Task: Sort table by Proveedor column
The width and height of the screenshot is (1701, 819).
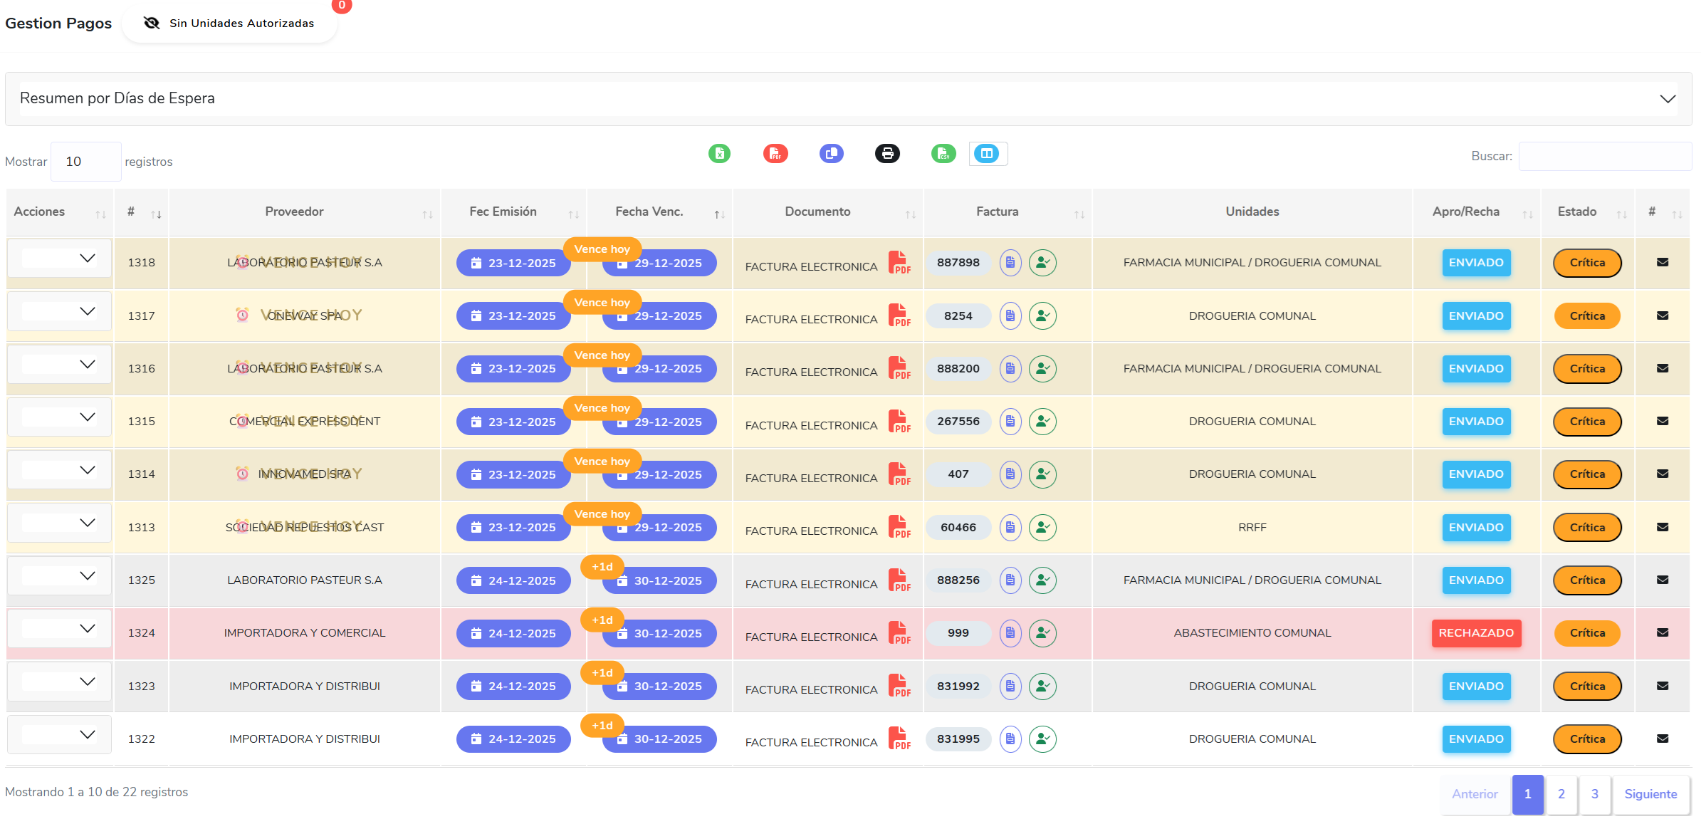Action: [x=294, y=212]
